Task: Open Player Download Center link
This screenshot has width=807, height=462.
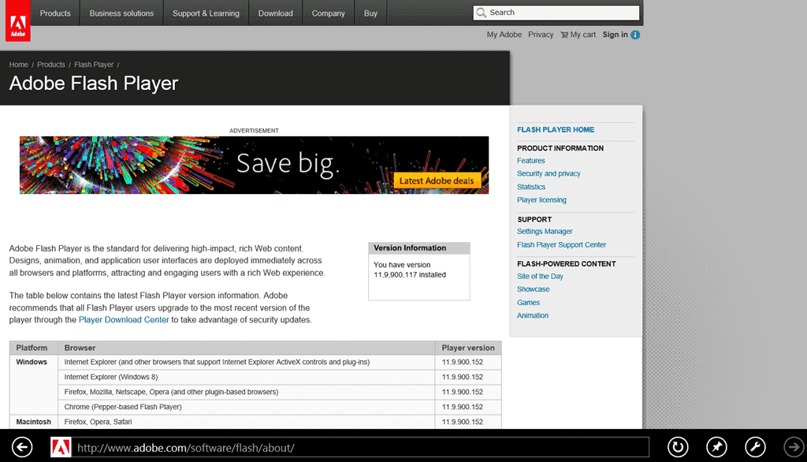Action: (x=124, y=320)
